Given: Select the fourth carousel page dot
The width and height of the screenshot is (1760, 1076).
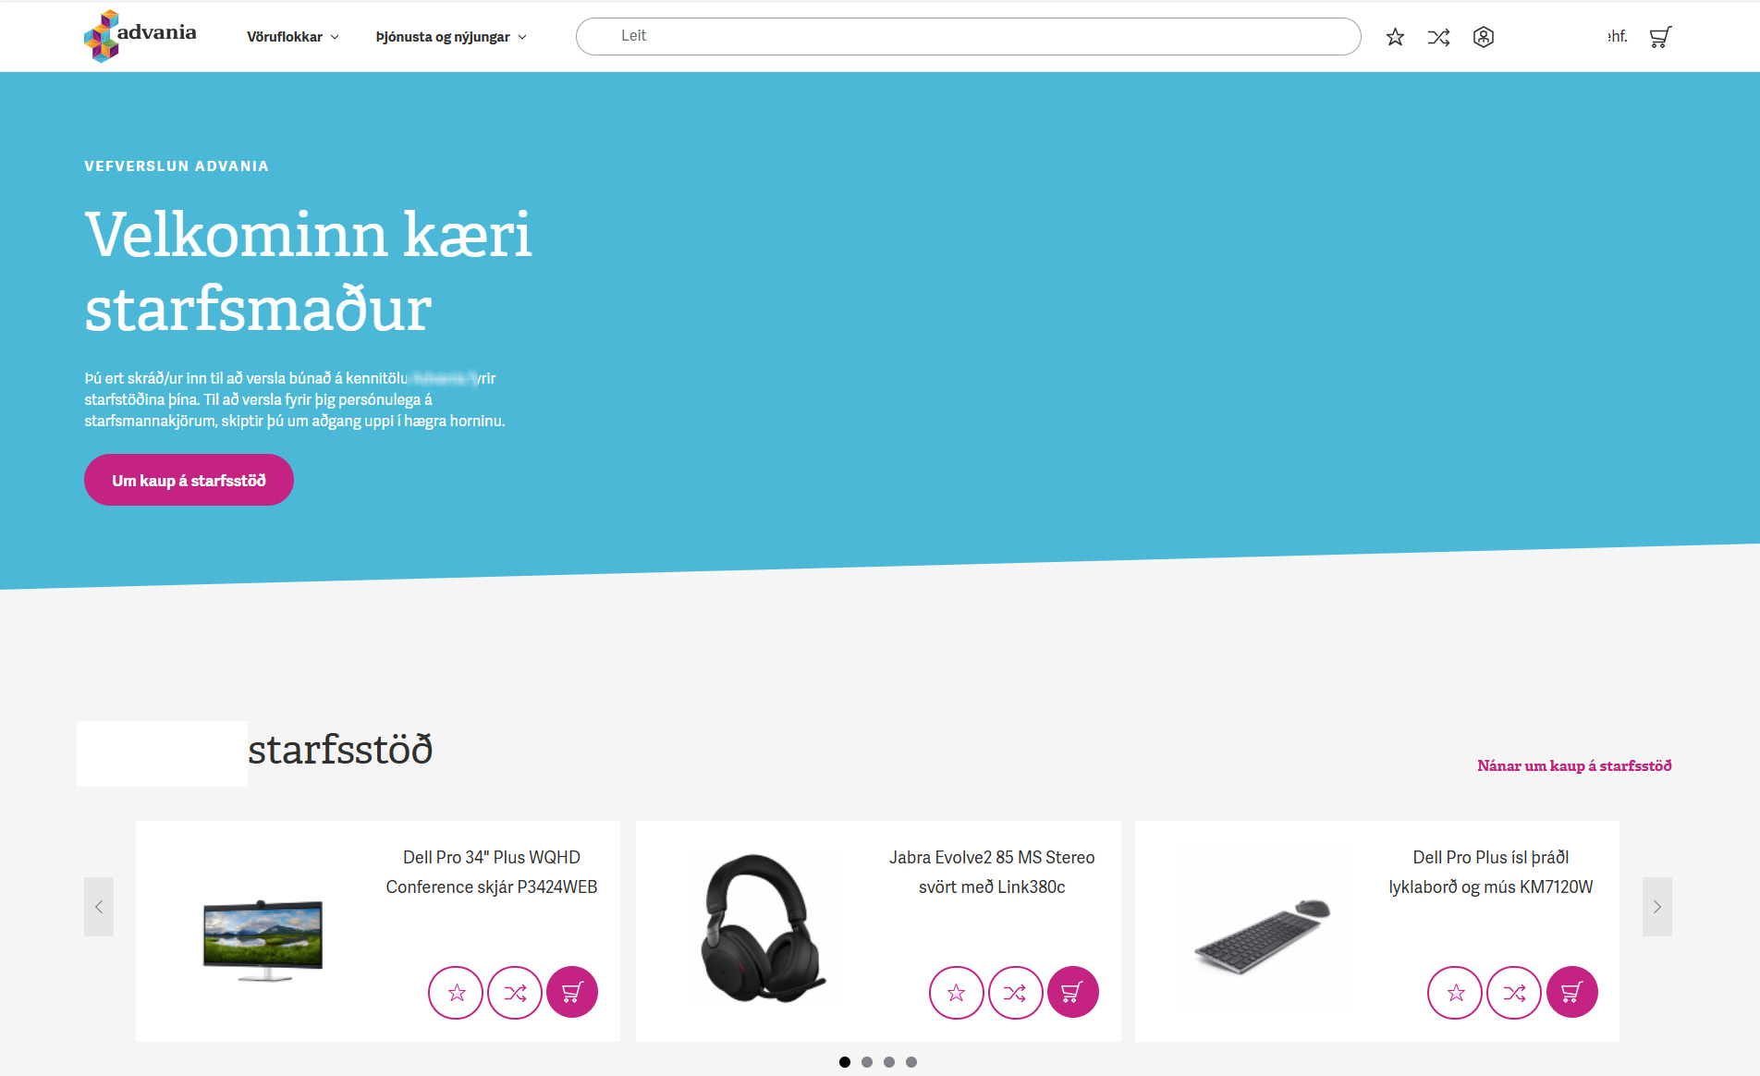Looking at the screenshot, I should (911, 1062).
